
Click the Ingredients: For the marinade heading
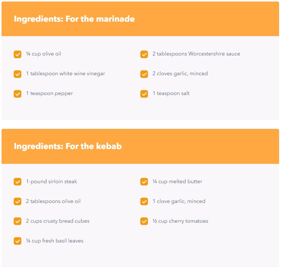[x=74, y=19]
